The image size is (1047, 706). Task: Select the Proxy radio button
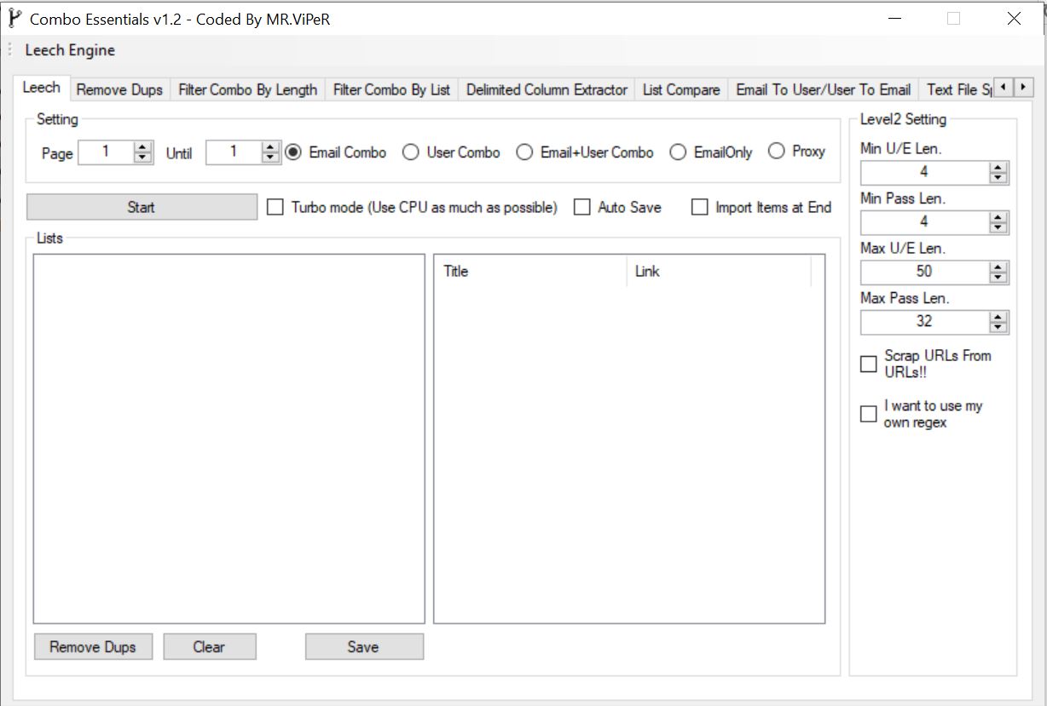click(796, 152)
